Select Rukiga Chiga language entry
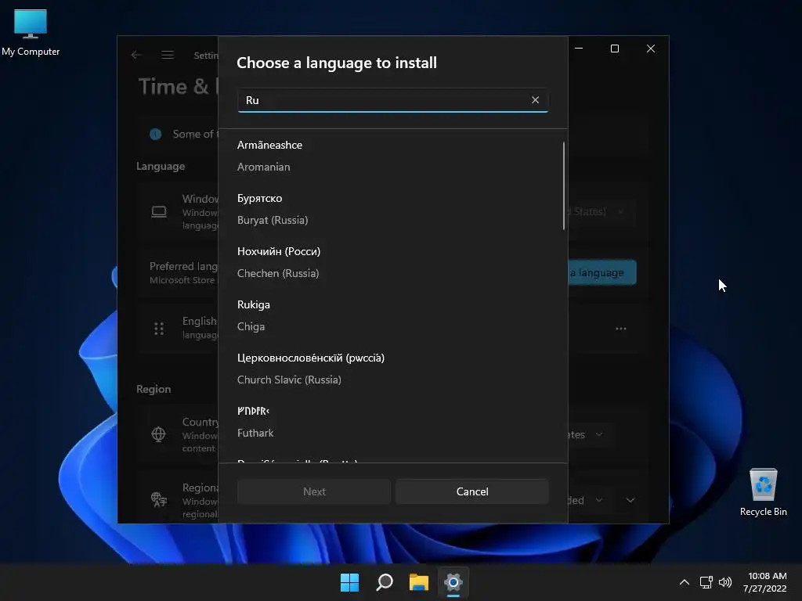 point(392,315)
